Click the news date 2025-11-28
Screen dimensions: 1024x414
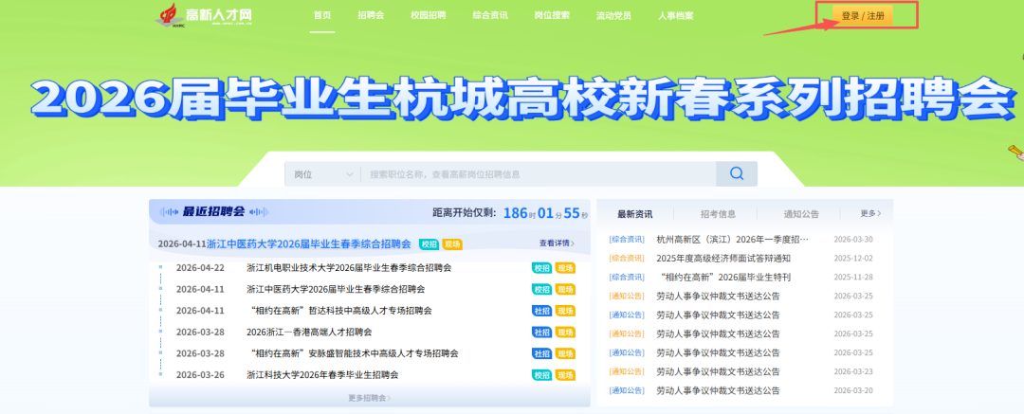point(853,278)
